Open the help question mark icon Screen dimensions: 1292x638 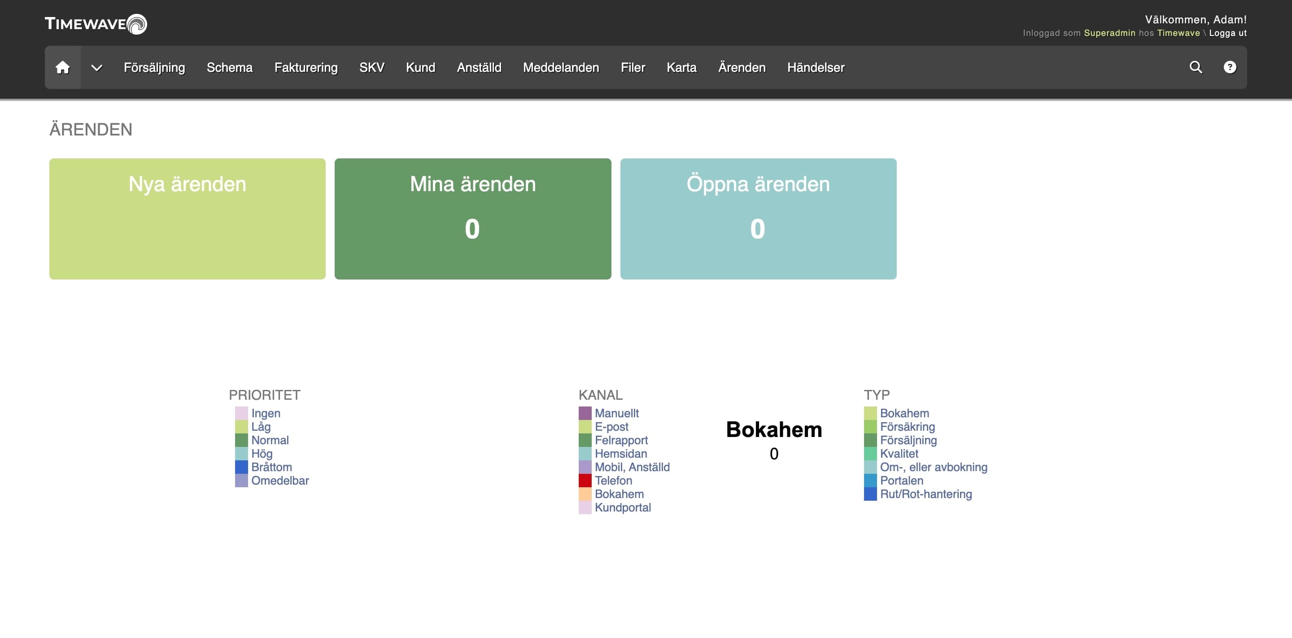(1230, 67)
